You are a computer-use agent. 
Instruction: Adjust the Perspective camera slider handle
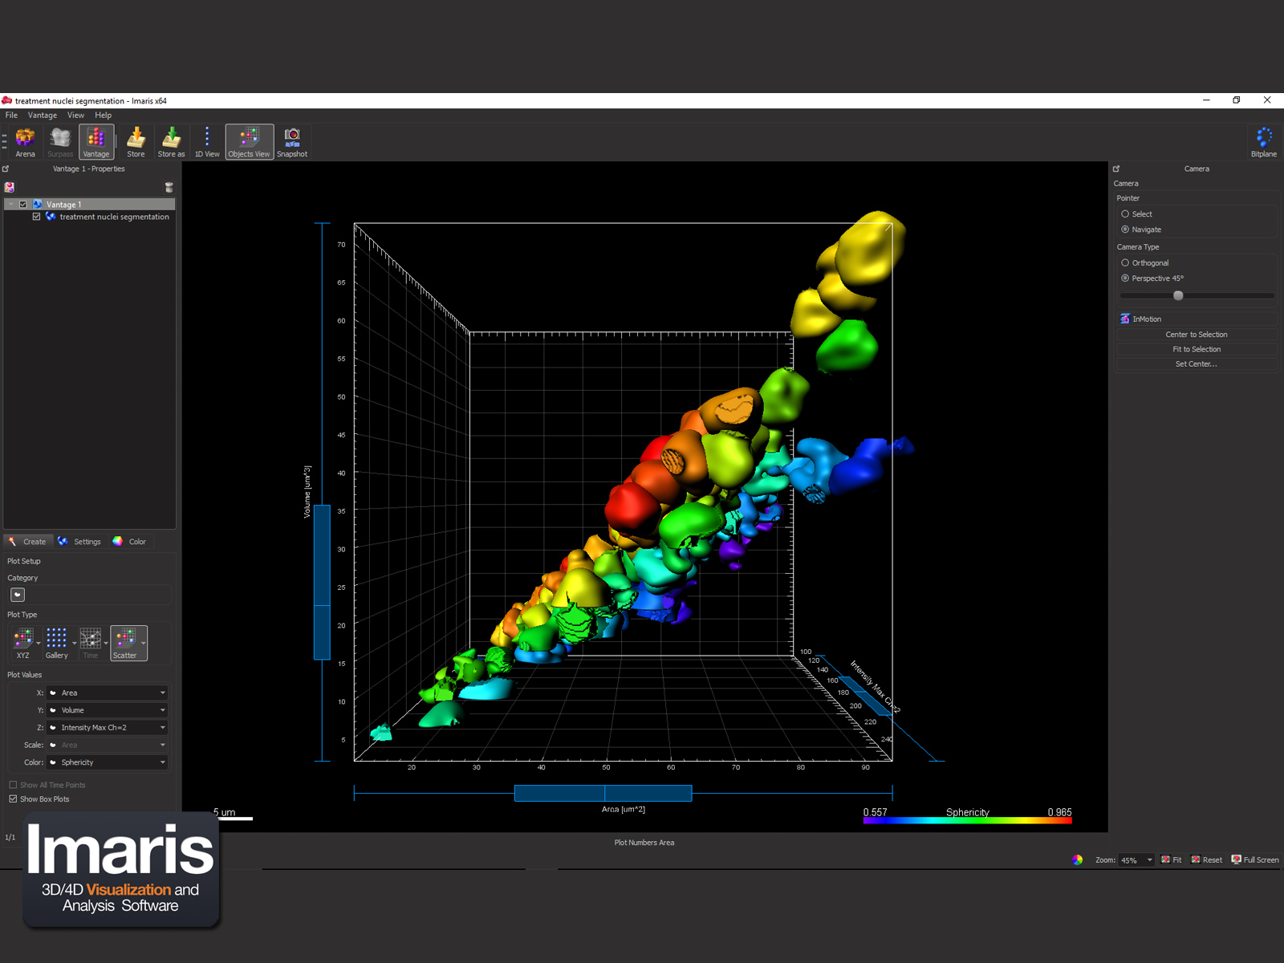(x=1178, y=295)
